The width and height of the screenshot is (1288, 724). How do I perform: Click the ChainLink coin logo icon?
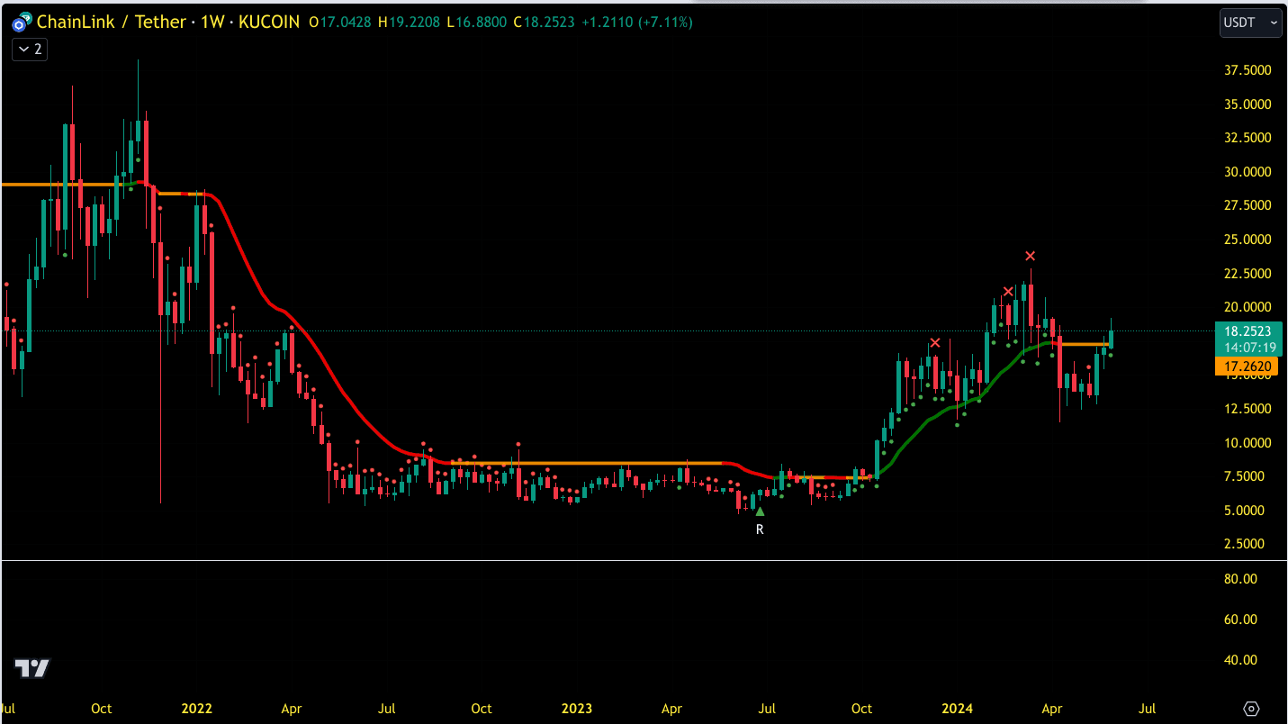21,23
